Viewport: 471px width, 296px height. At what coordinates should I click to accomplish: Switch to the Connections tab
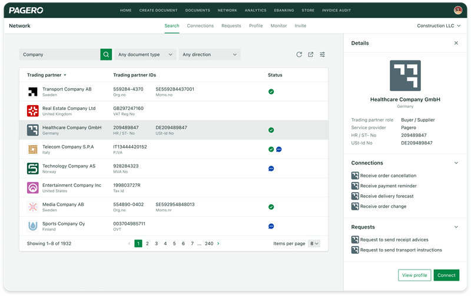(x=200, y=26)
